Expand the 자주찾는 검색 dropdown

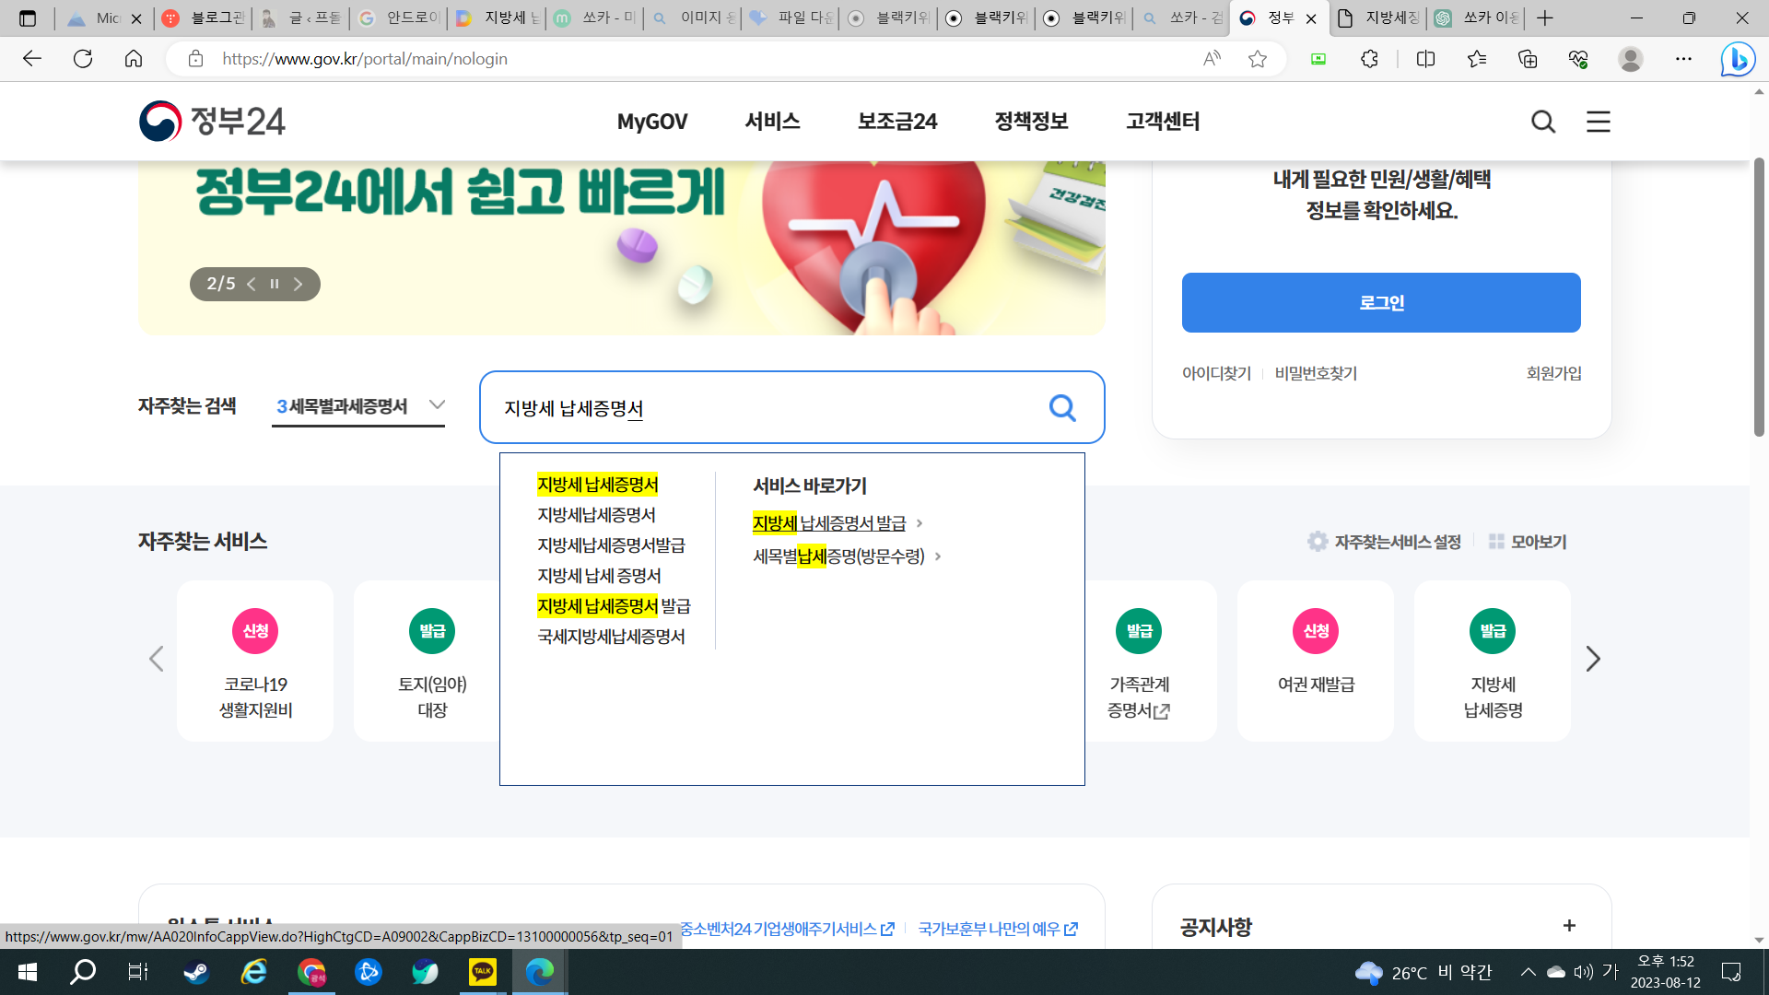point(437,405)
